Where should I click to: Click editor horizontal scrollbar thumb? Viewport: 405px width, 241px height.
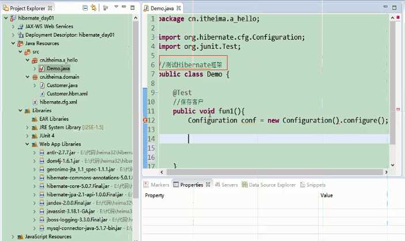click(275, 172)
